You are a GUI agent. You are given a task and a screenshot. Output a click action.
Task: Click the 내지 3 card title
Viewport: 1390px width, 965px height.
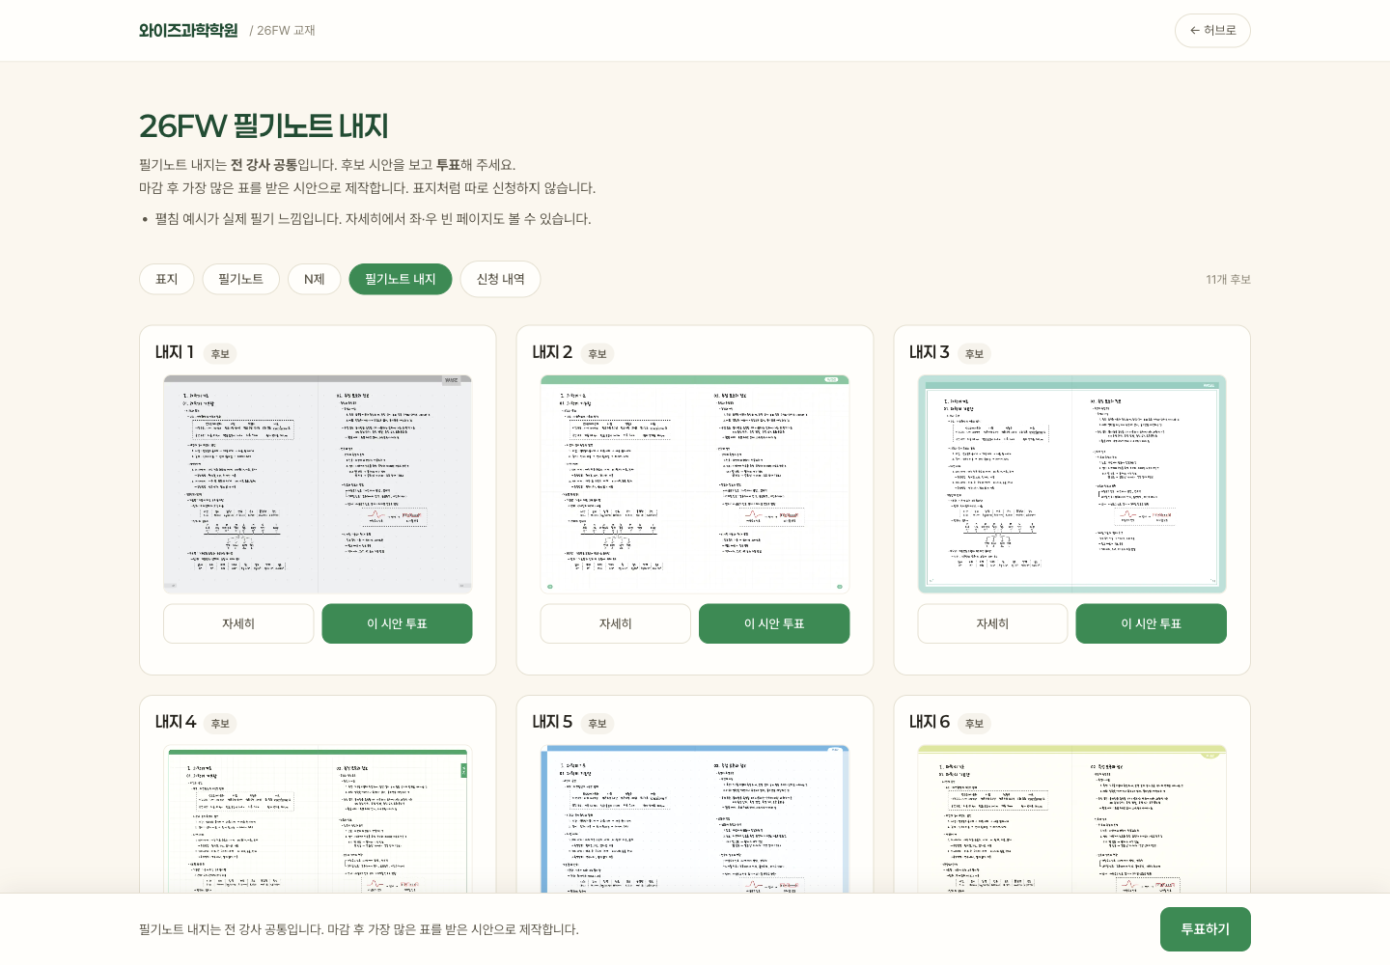click(930, 352)
